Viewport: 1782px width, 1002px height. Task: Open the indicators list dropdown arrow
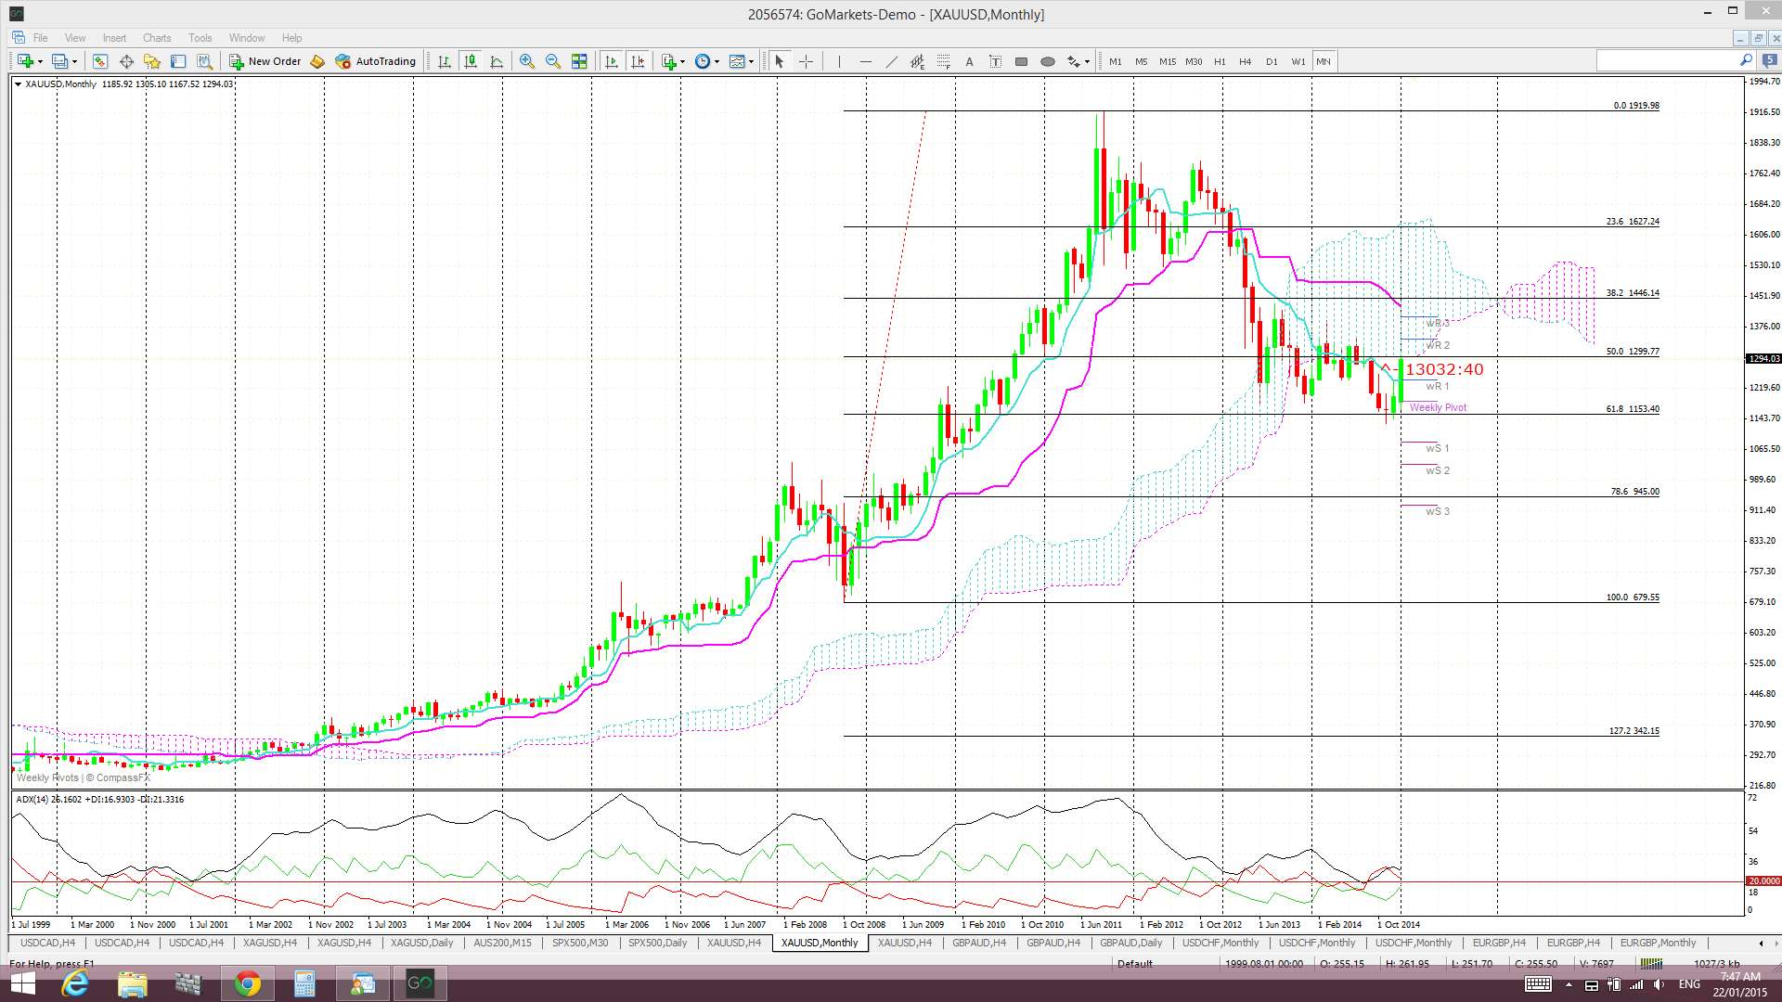(683, 62)
